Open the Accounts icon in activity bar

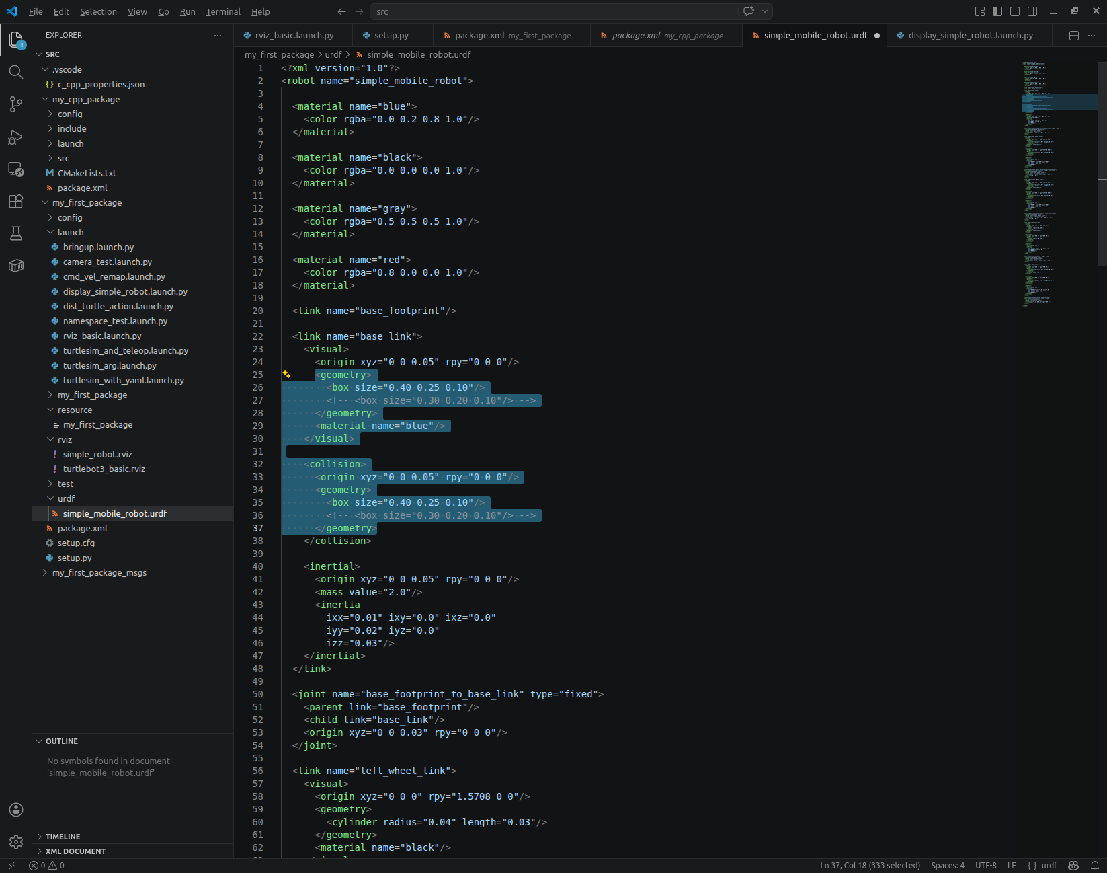pyautogui.click(x=16, y=810)
